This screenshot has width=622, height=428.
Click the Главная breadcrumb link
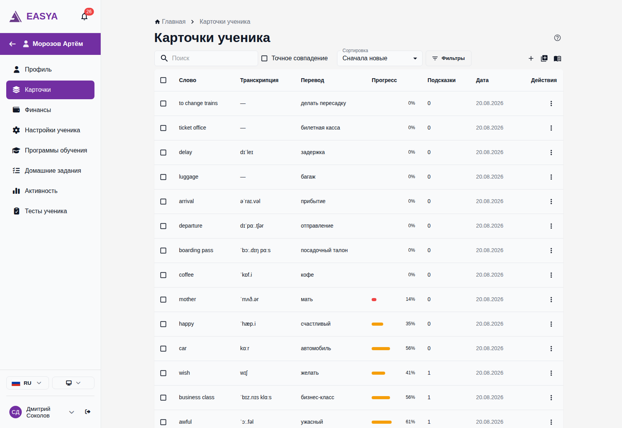click(x=174, y=22)
